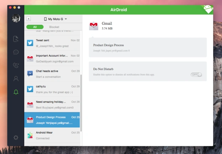Click the phone device icon beside My Moto G
This screenshot has width=222, height=154.
click(45, 19)
